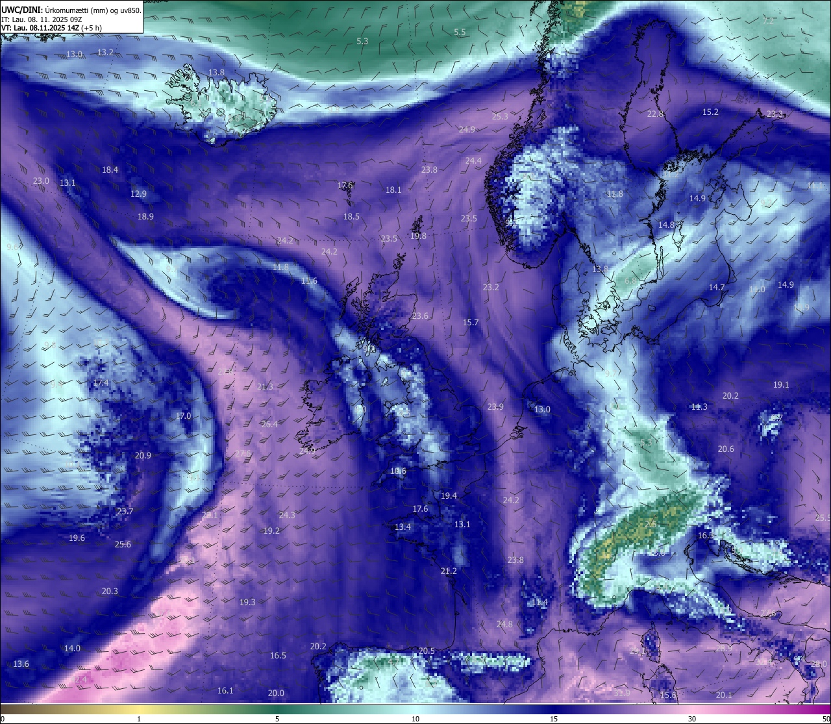Click the '5' tick on the color scale
The image size is (831, 724).
[277, 719]
